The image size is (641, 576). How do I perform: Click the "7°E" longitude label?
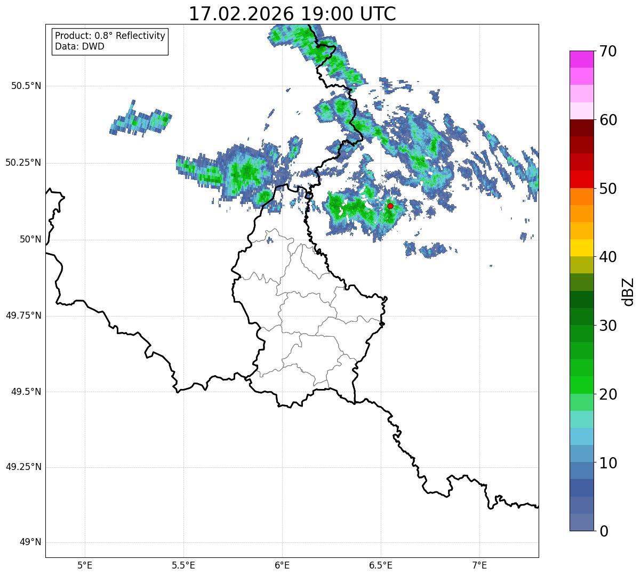(x=479, y=565)
